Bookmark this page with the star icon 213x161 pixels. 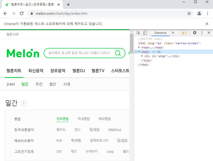[189, 13]
